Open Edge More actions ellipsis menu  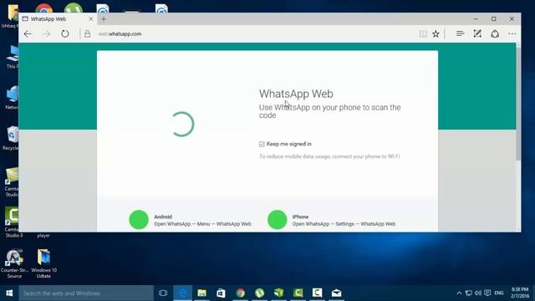[512, 33]
